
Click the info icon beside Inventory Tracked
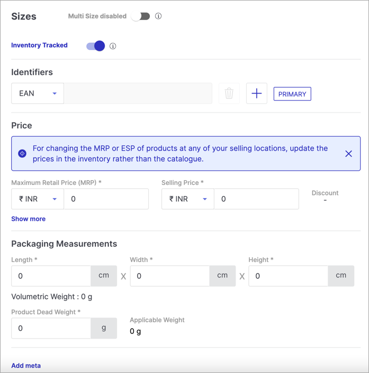point(113,46)
